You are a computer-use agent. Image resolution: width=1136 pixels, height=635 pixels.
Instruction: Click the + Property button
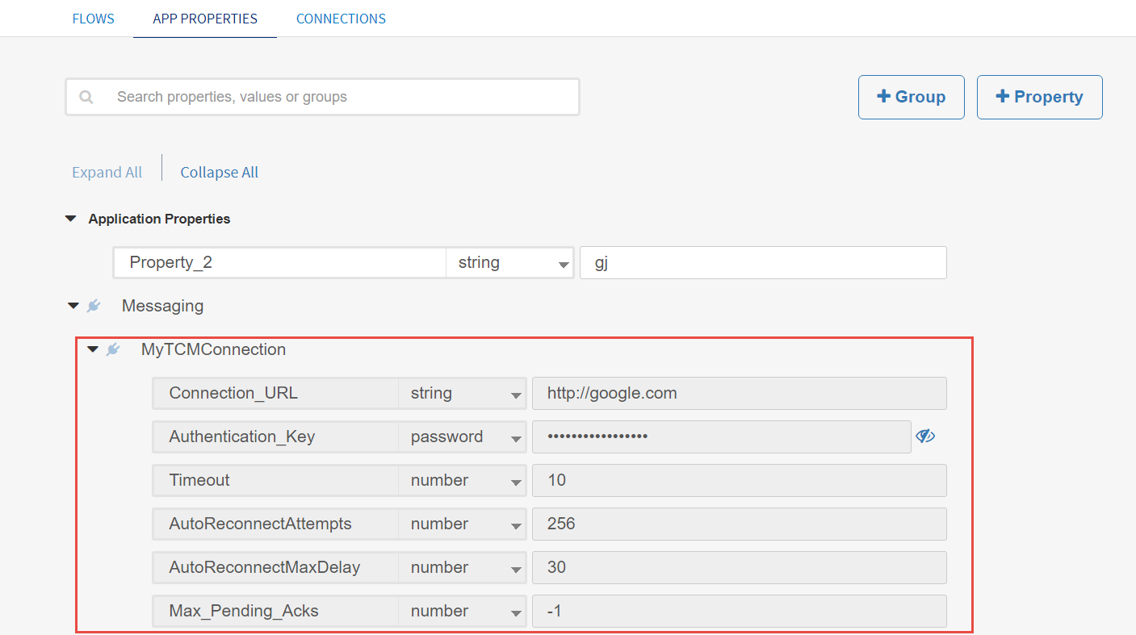pos(1039,97)
